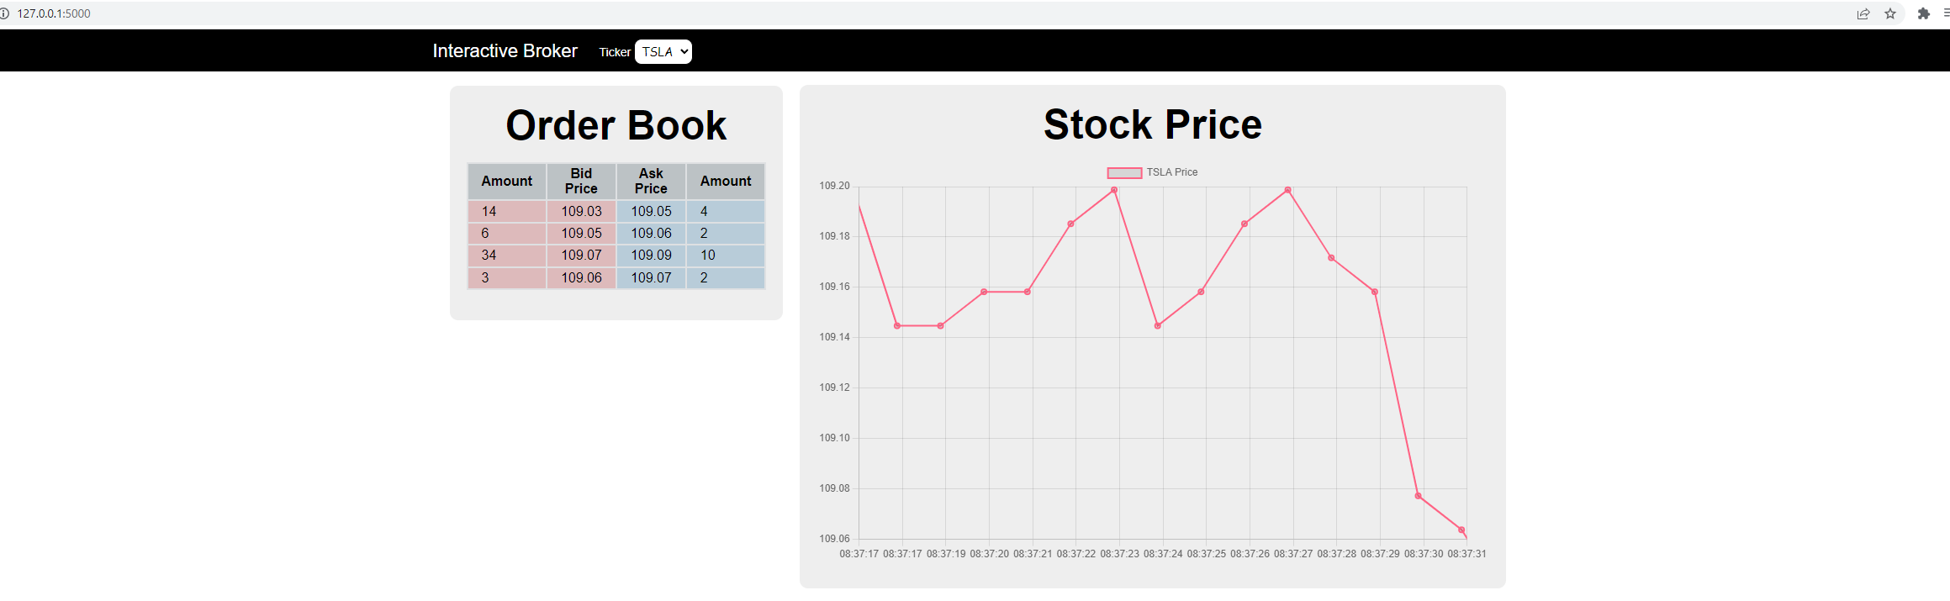Click the data point at 08:37:27
Viewport: 1950px width, 601px height.
point(1287,189)
